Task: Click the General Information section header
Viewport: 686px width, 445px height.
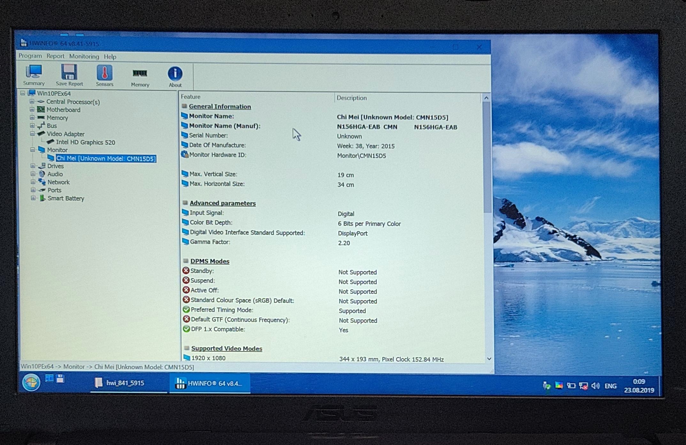Action: click(220, 107)
